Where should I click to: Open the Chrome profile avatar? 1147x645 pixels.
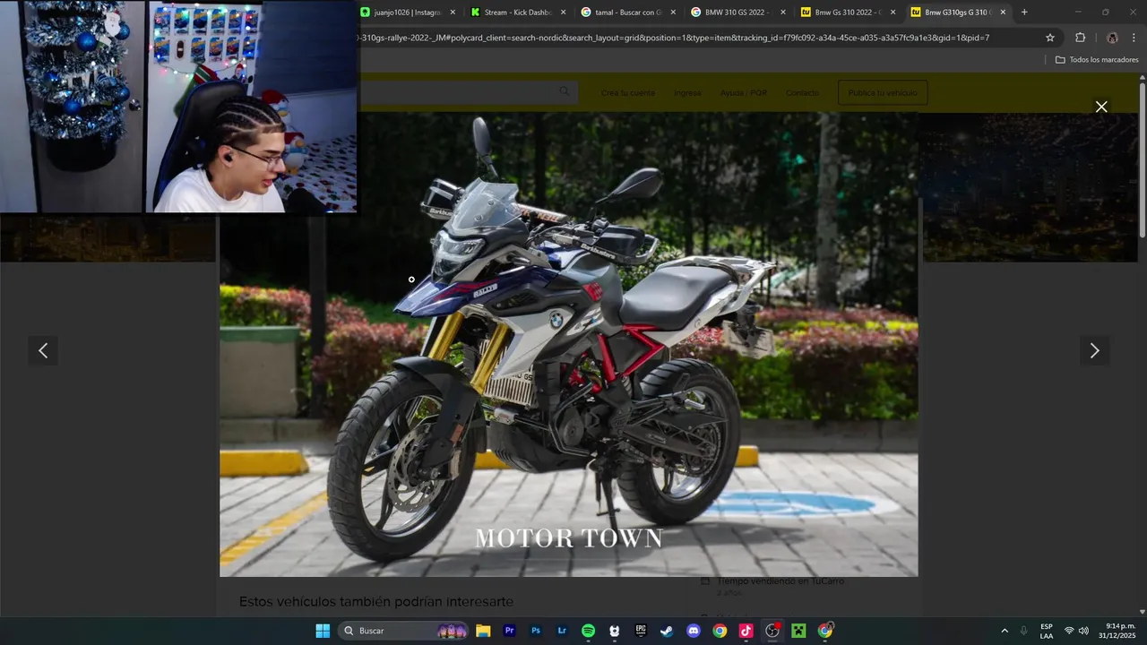pos(1112,38)
